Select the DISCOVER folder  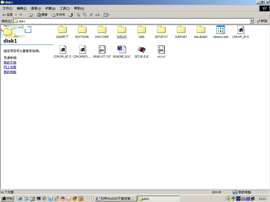(102, 32)
